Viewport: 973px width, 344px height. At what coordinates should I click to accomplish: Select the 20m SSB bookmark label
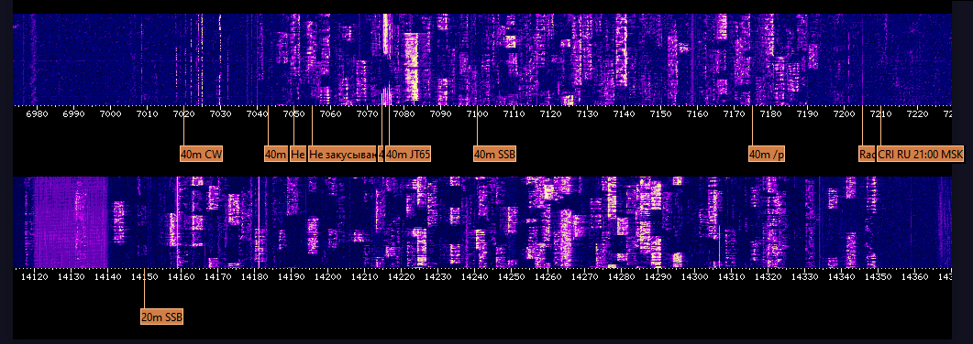[162, 317]
